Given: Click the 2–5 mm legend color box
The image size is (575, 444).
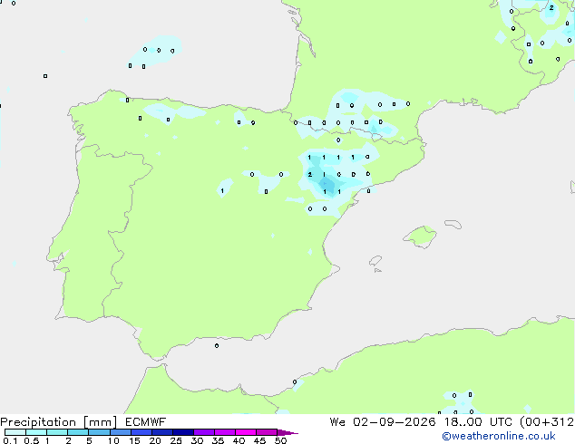Looking at the screenshot, I should (x=78, y=432).
